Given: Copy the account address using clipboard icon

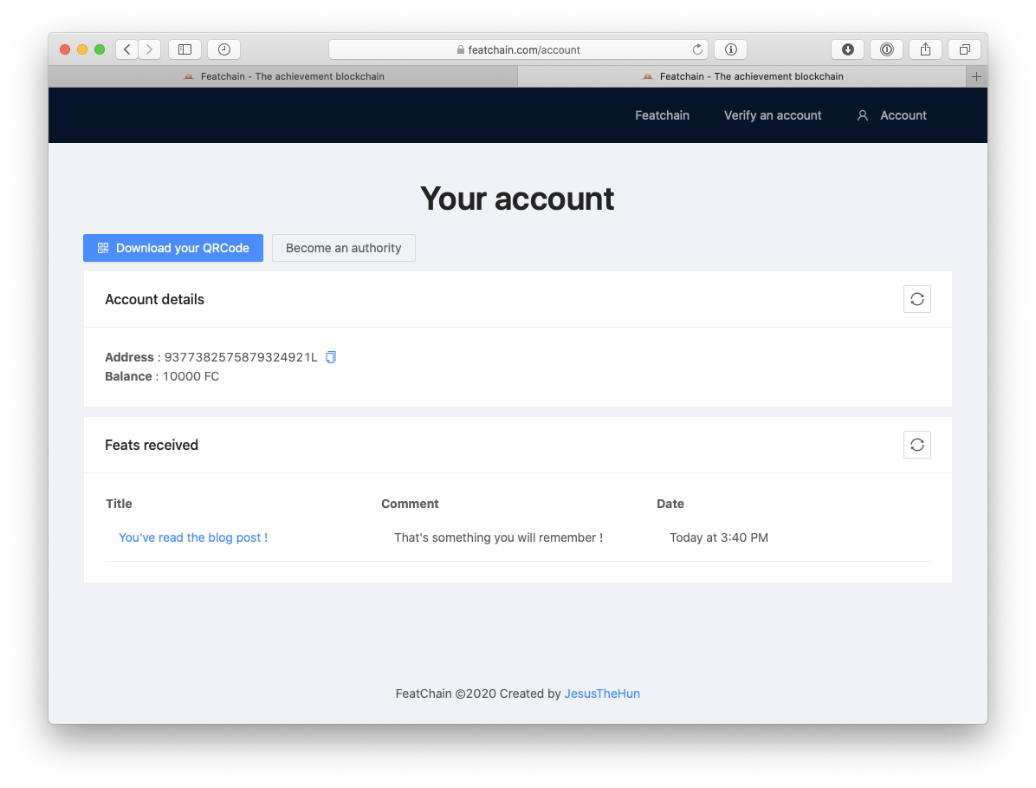Looking at the screenshot, I should tap(331, 357).
